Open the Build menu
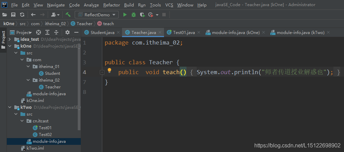The image size is (344, 152). (129, 5)
